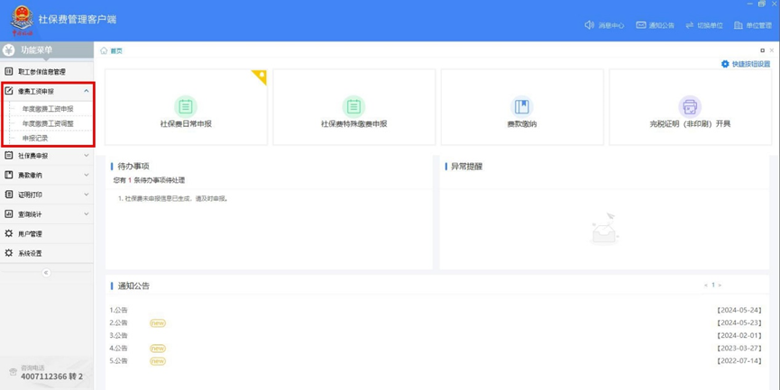Open 完税证明（非印刷）开具 printer icon
This screenshot has height=390, width=780.
690,106
